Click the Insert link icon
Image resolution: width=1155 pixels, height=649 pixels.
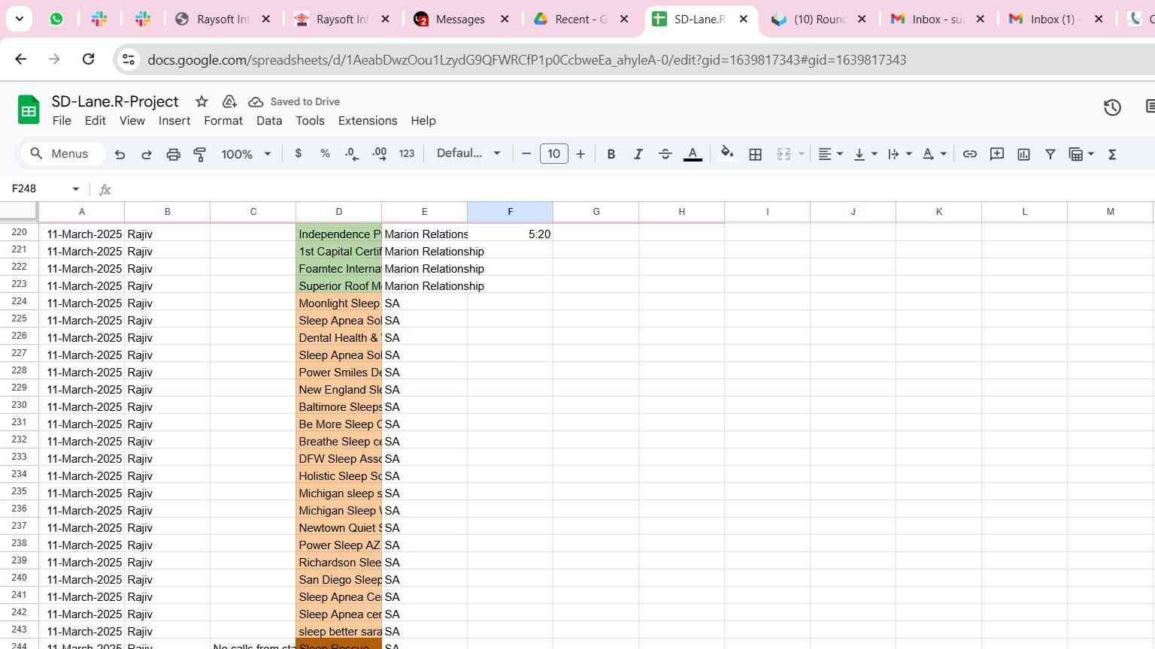[970, 154]
